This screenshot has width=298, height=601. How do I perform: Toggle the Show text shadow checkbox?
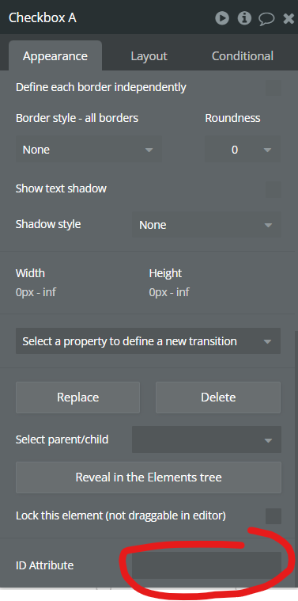click(x=273, y=189)
